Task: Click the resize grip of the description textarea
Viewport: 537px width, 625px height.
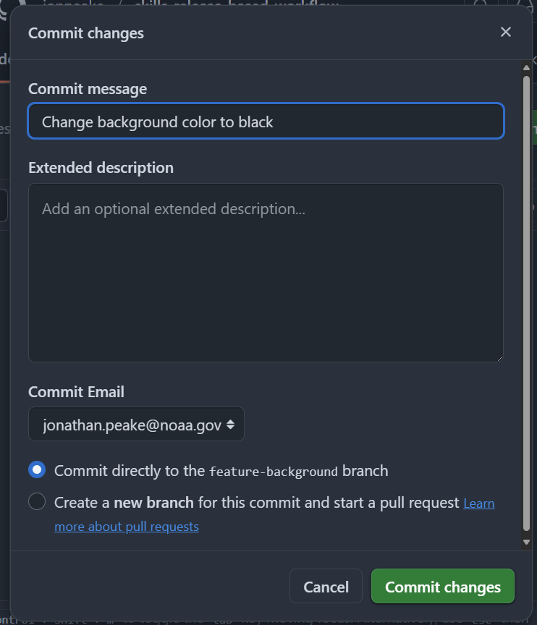Action: click(x=500, y=359)
